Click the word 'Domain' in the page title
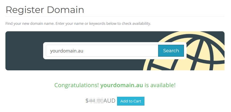 (65, 10)
